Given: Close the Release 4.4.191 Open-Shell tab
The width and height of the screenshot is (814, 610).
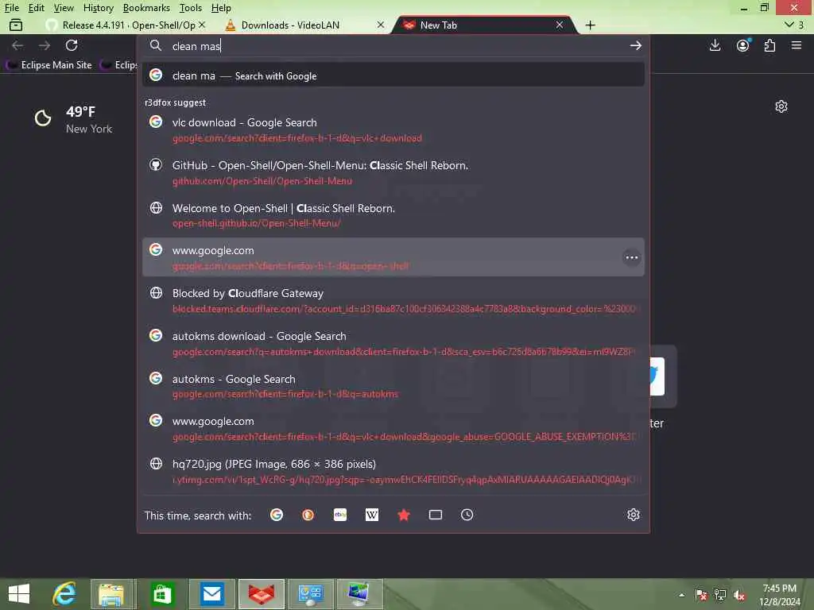Looking at the screenshot, I should 202,25.
